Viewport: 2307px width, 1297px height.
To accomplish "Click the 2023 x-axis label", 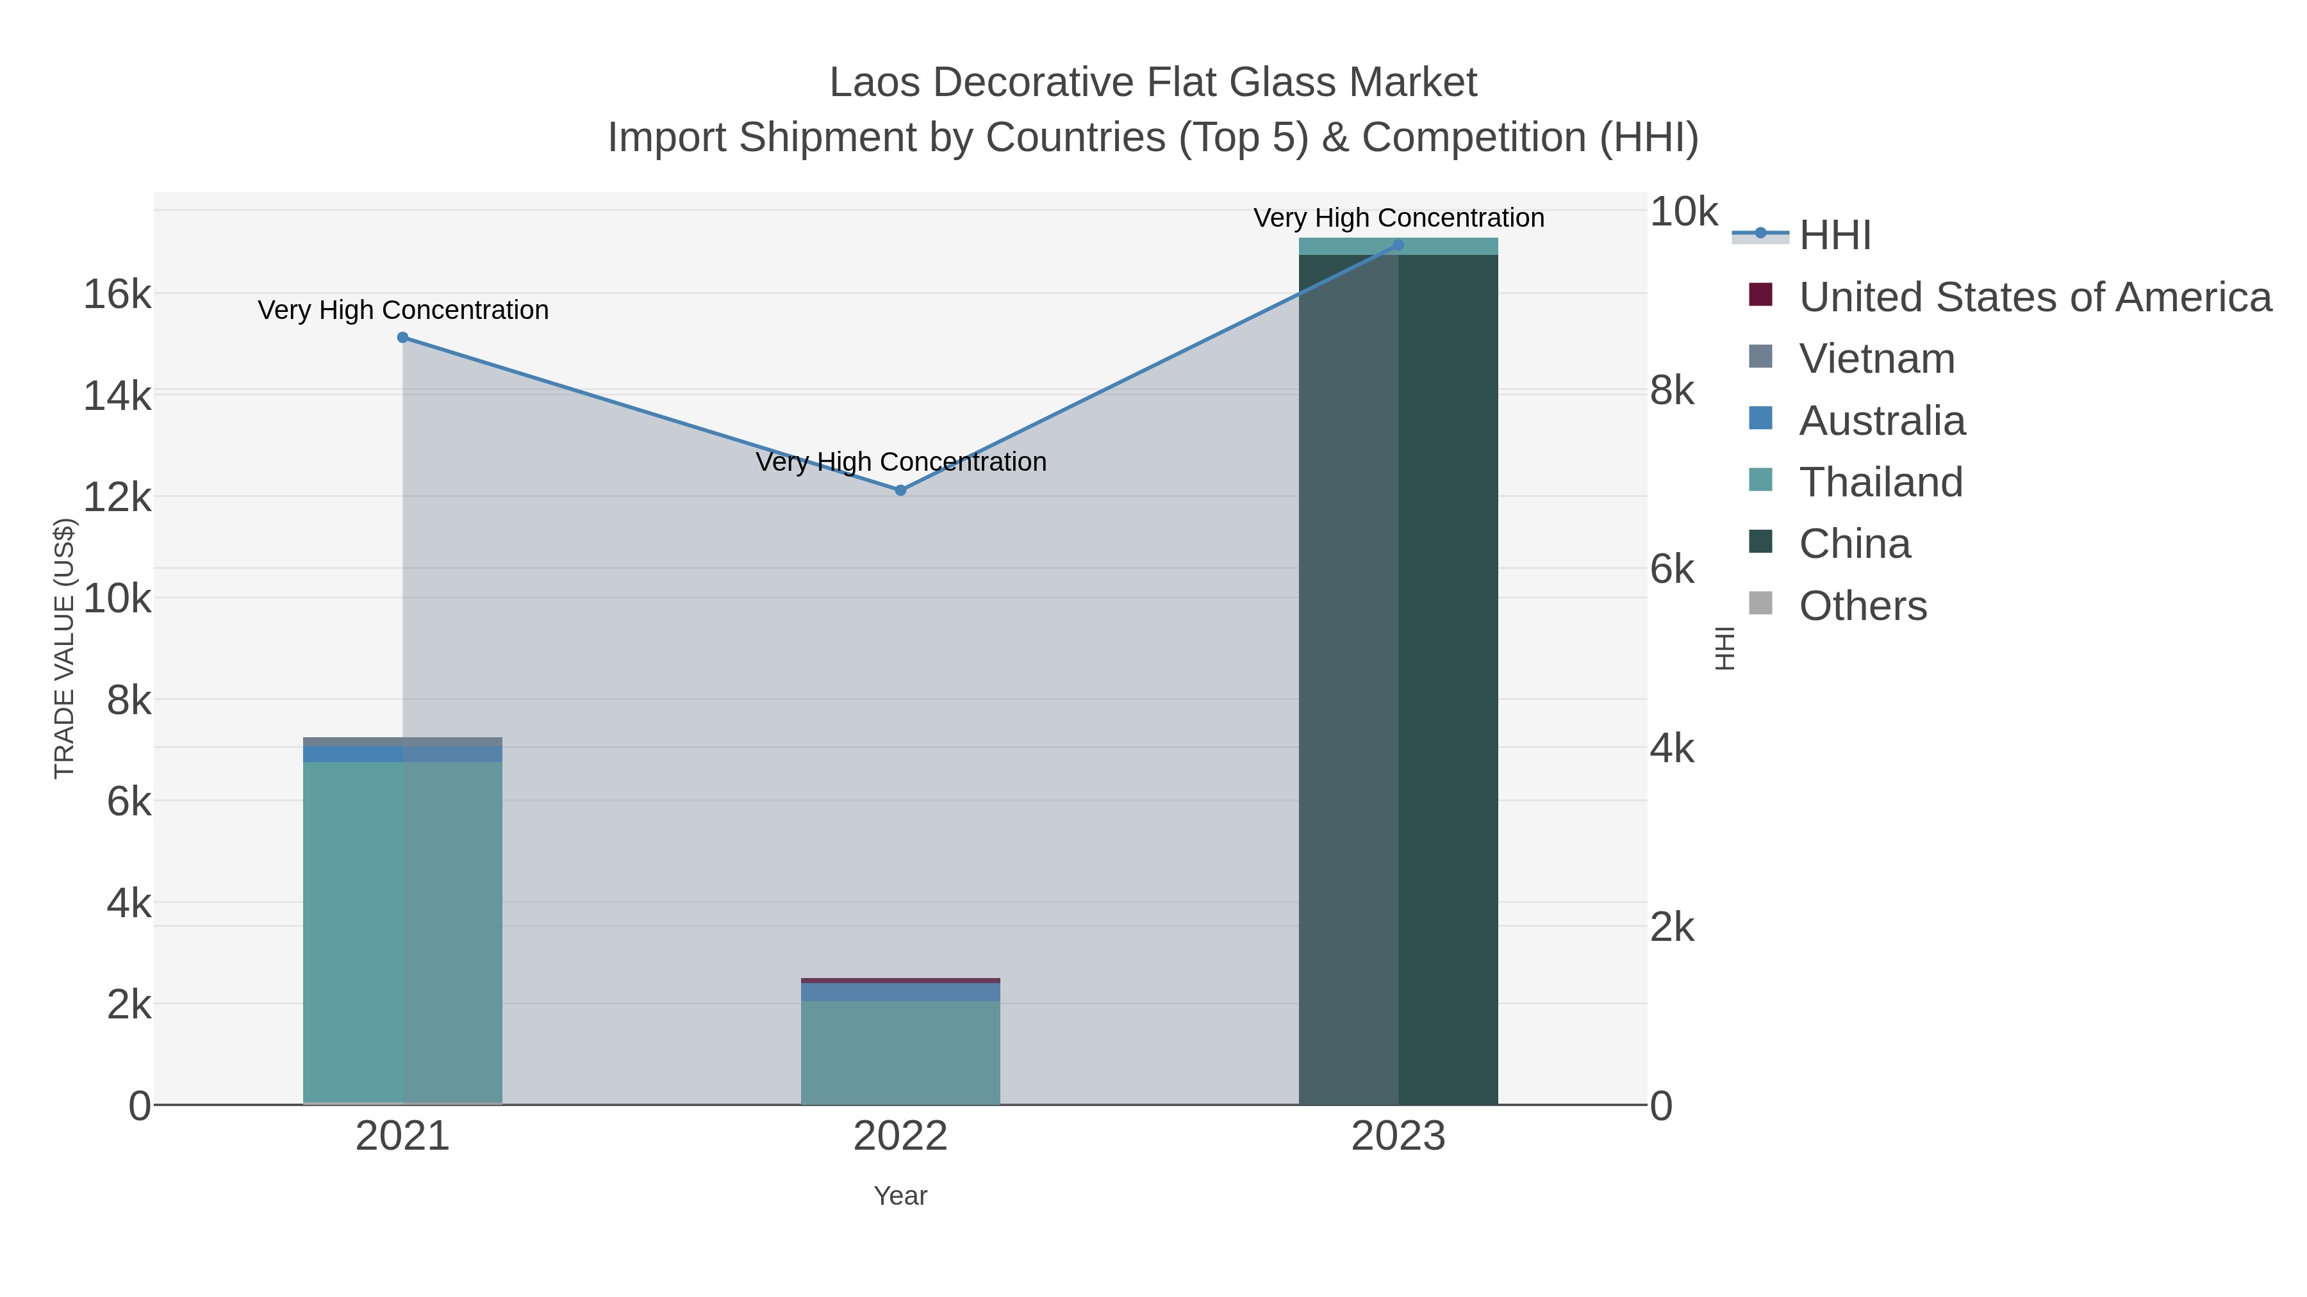I will point(1399,1137).
